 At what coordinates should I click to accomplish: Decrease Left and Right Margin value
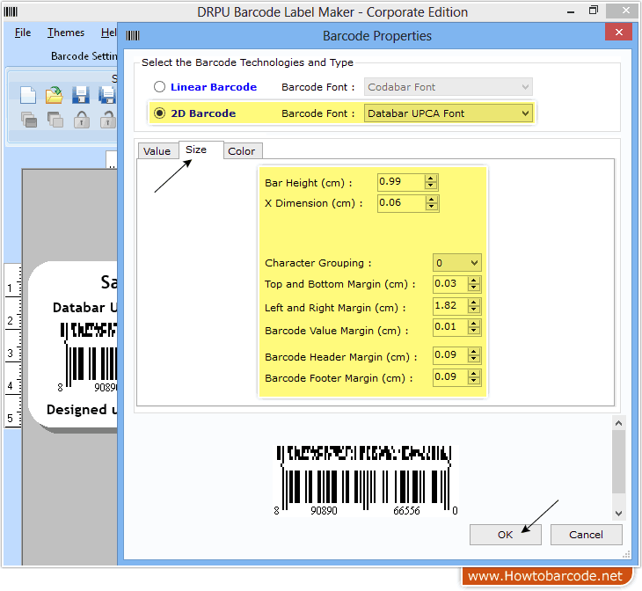click(474, 310)
